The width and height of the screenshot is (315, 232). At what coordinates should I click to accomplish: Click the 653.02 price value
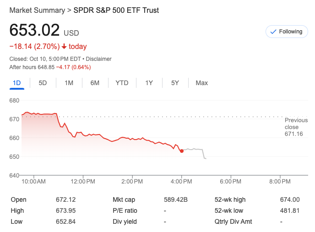pos(35,31)
